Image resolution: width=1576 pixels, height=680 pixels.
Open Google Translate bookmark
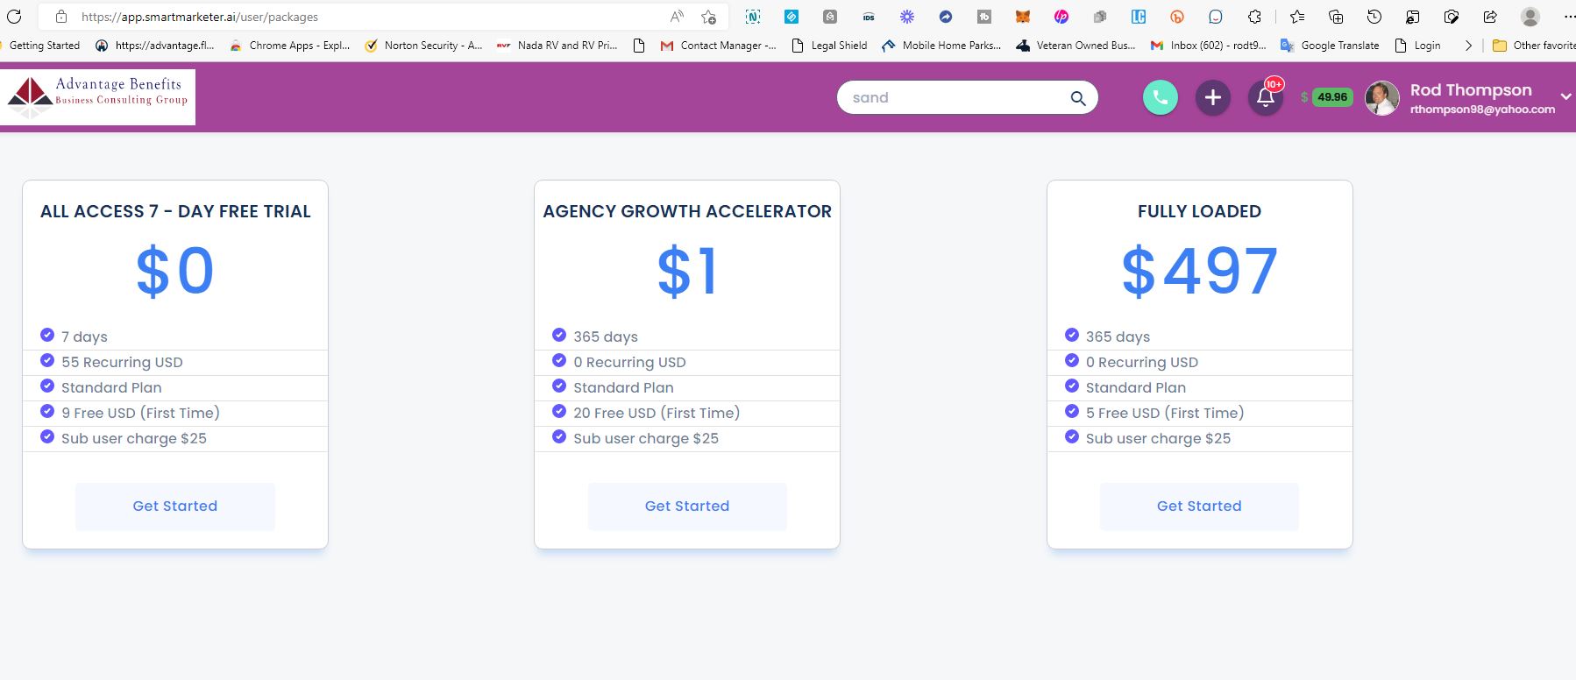1330,46
